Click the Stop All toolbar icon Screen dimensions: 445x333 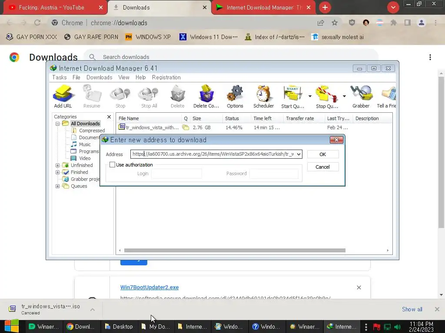(149, 96)
